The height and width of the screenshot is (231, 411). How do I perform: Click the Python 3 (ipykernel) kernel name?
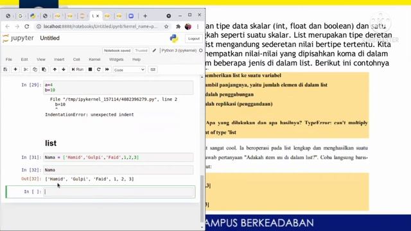179,50
